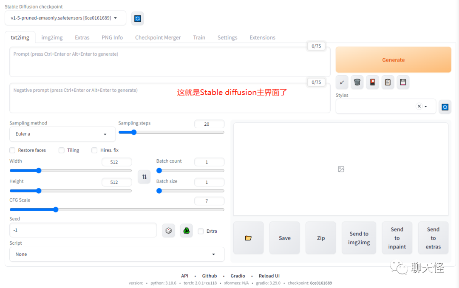Clear selected styles with the X icon
The width and height of the screenshot is (459, 288).
(x=419, y=106)
